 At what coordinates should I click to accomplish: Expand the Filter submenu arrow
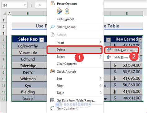[x=100, y=85]
